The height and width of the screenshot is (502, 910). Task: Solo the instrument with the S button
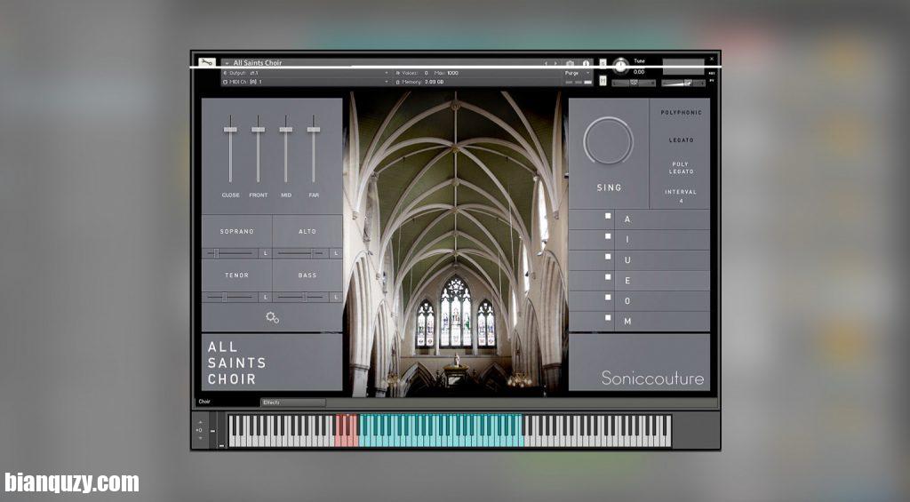pyautogui.click(x=603, y=63)
